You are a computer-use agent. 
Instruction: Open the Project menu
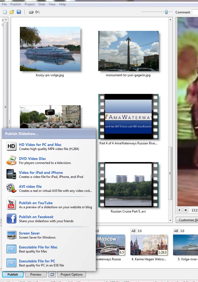[30, 4]
